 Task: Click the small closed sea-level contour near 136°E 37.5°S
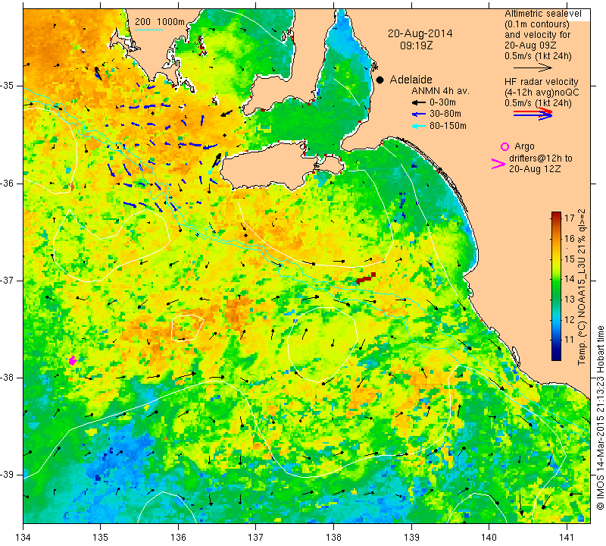187,328
